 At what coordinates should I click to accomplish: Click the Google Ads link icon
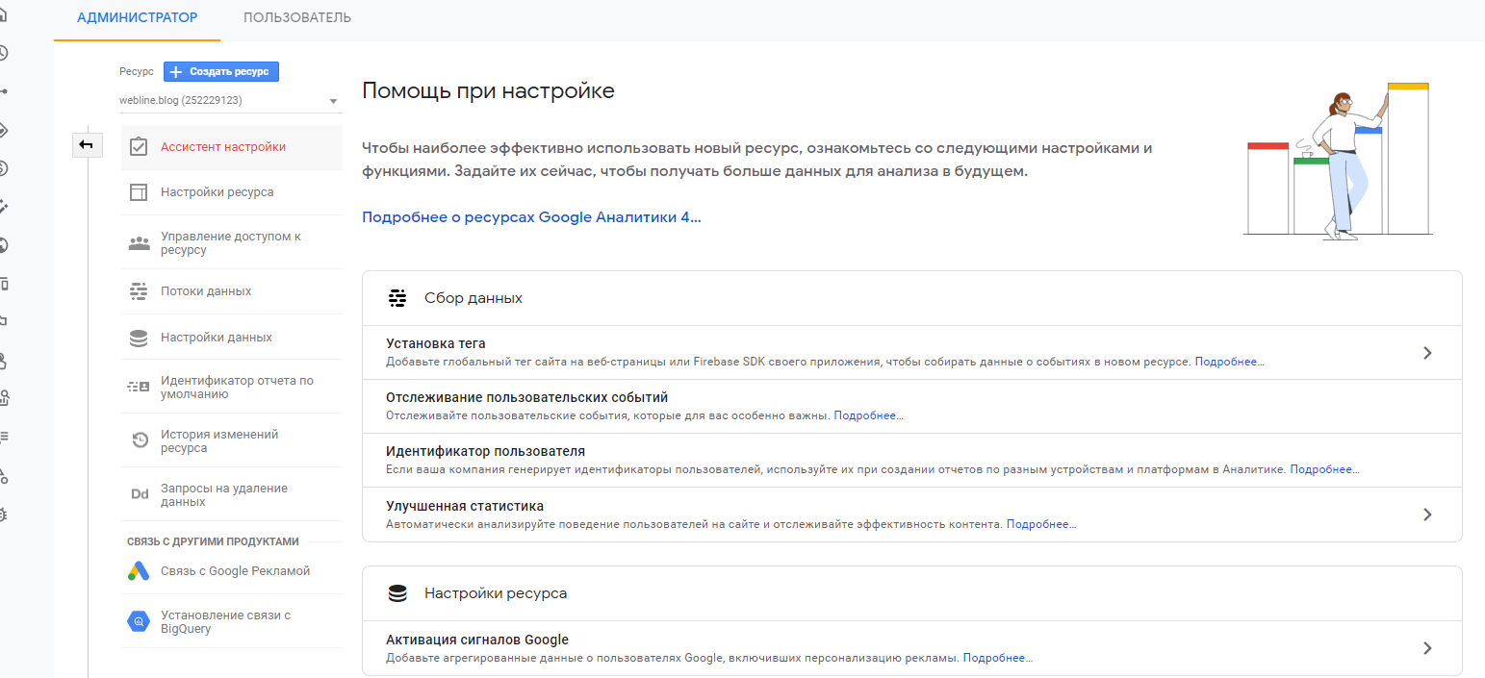(139, 571)
